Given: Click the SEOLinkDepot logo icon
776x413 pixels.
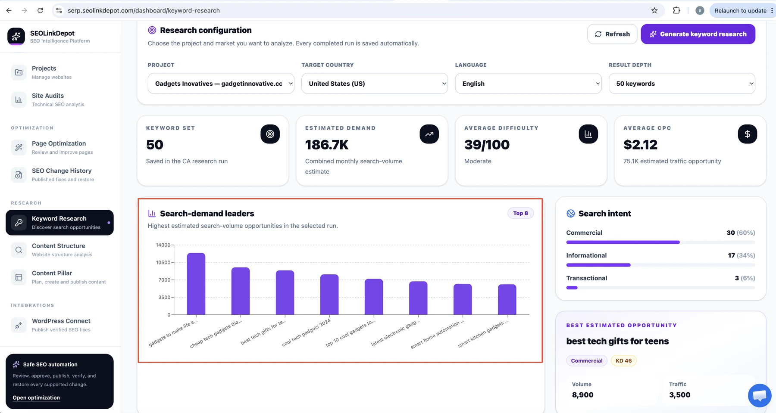Looking at the screenshot, I should click(x=16, y=36).
